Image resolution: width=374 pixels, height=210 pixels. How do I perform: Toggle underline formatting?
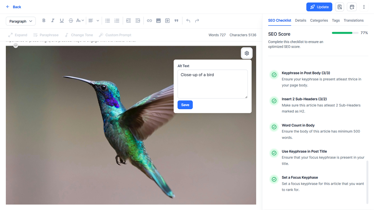coord(61,20)
